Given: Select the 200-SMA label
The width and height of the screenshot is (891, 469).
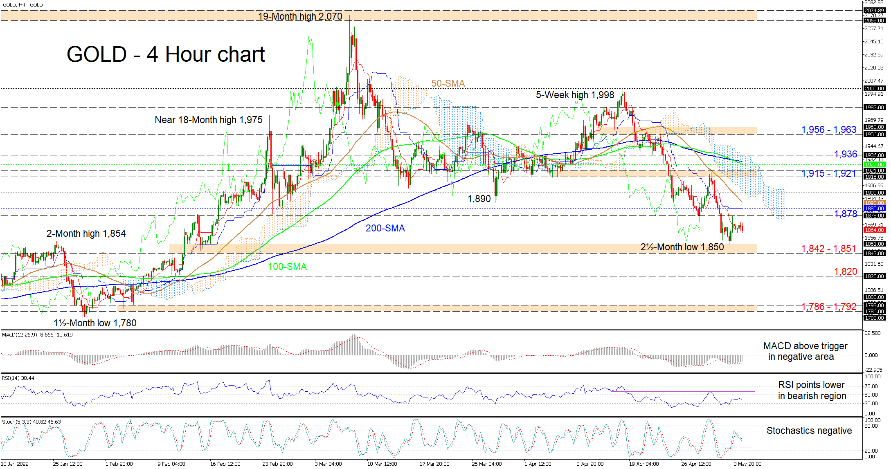Looking at the screenshot, I should pos(385,228).
